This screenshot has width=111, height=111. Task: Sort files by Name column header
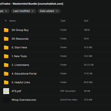[x=12, y=21]
